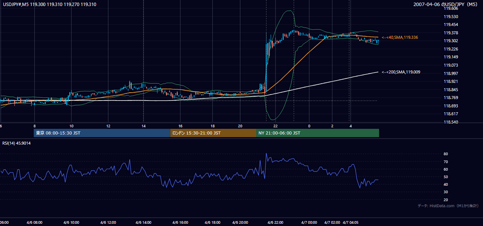
Task: Click the 4/6 08:00 time label
Action: (34, 222)
